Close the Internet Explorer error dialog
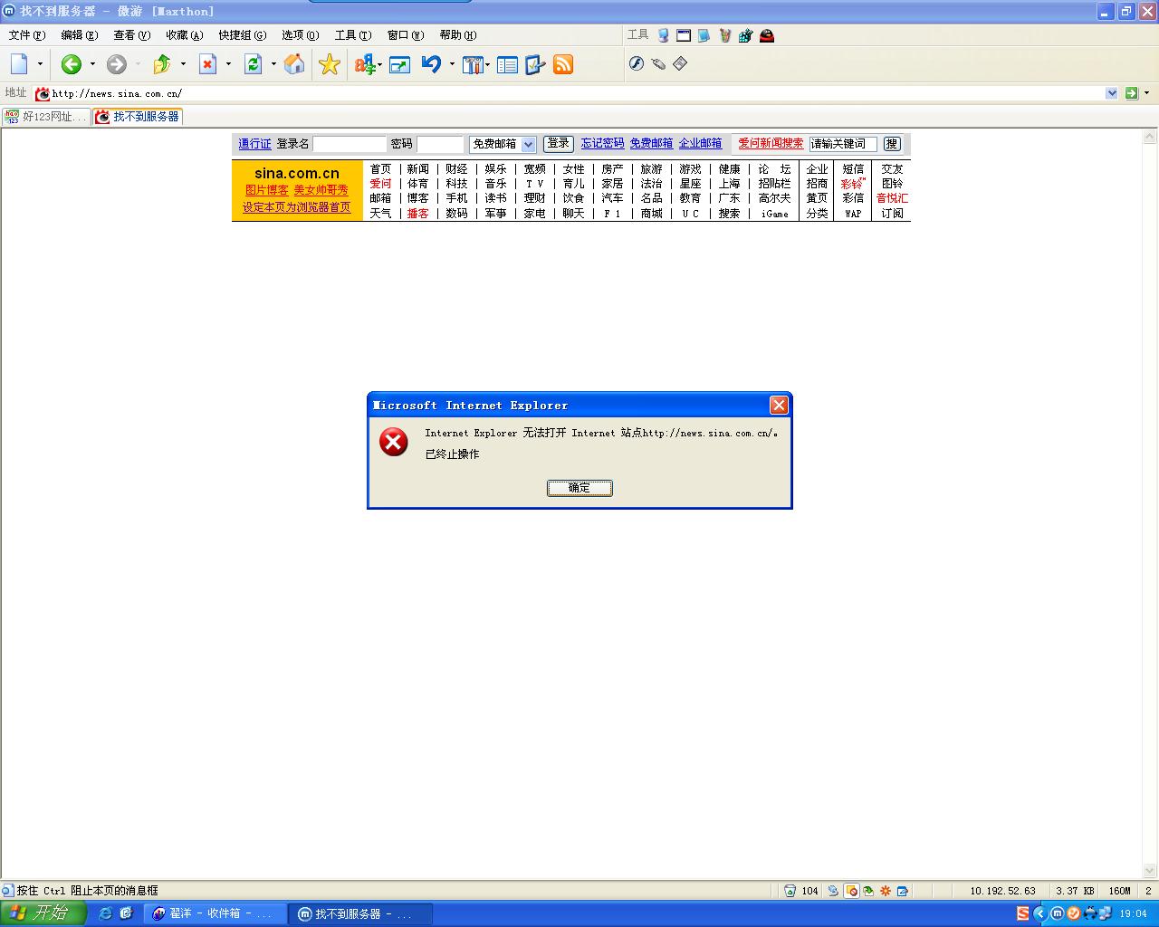The height and width of the screenshot is (927, 1159). [779, 405]
